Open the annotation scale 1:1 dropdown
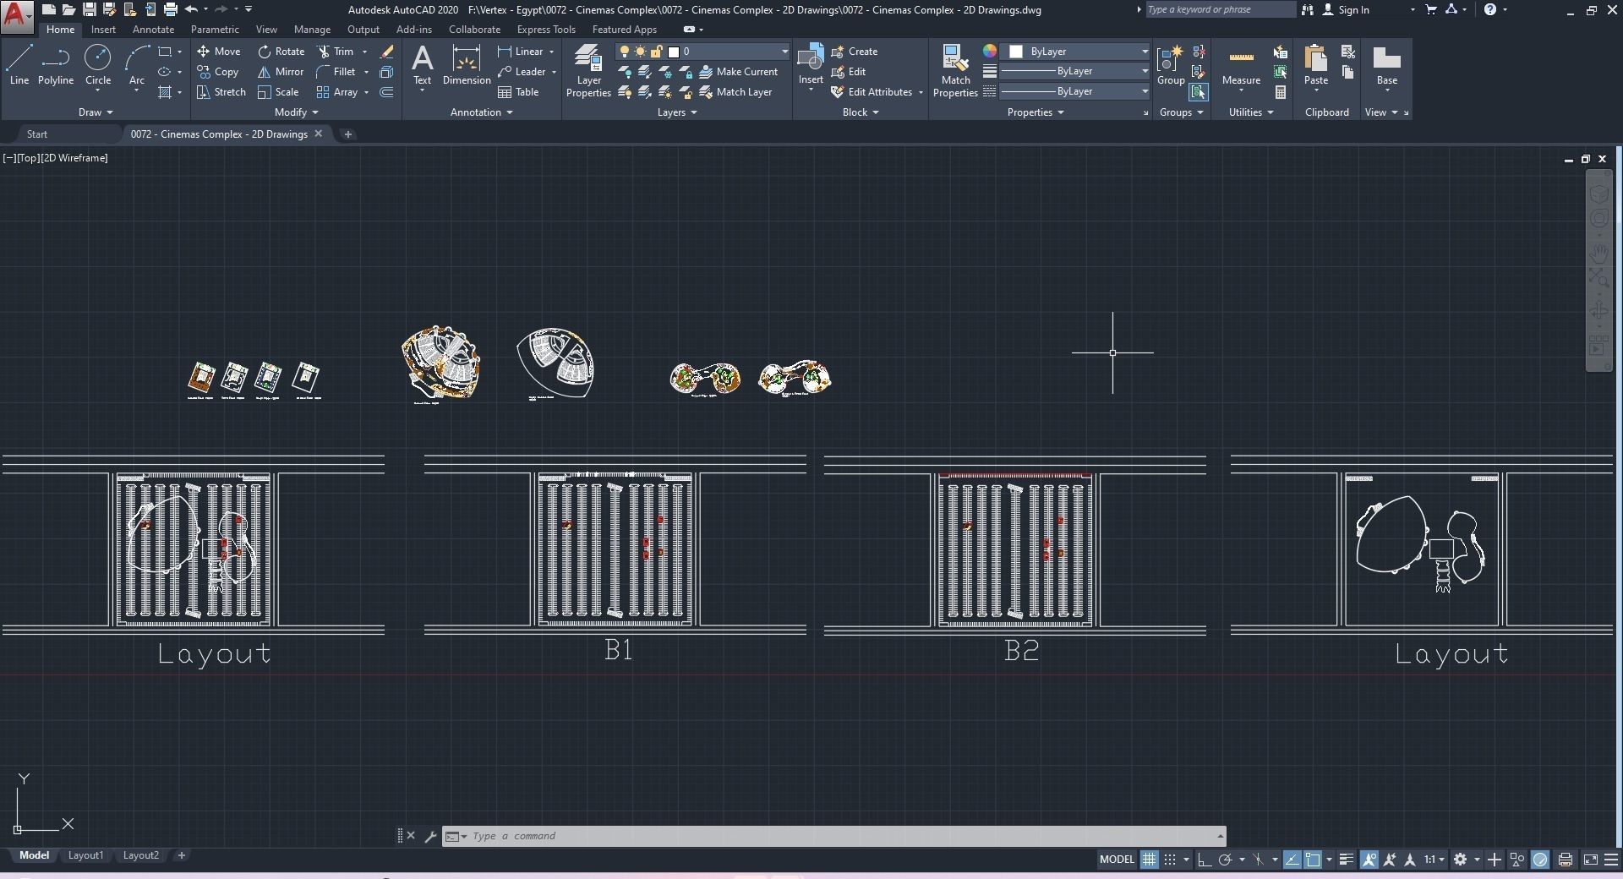Screen dimensions: 1623x879 (1434, 860)
